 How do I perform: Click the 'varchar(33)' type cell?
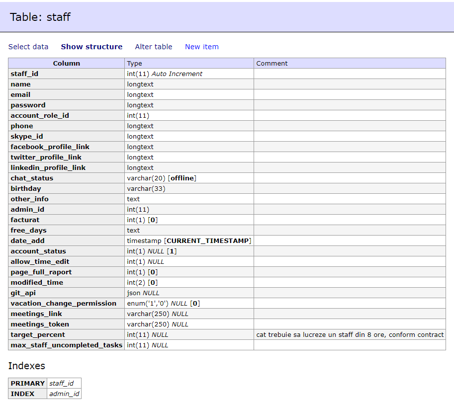(x=189, y=188)
